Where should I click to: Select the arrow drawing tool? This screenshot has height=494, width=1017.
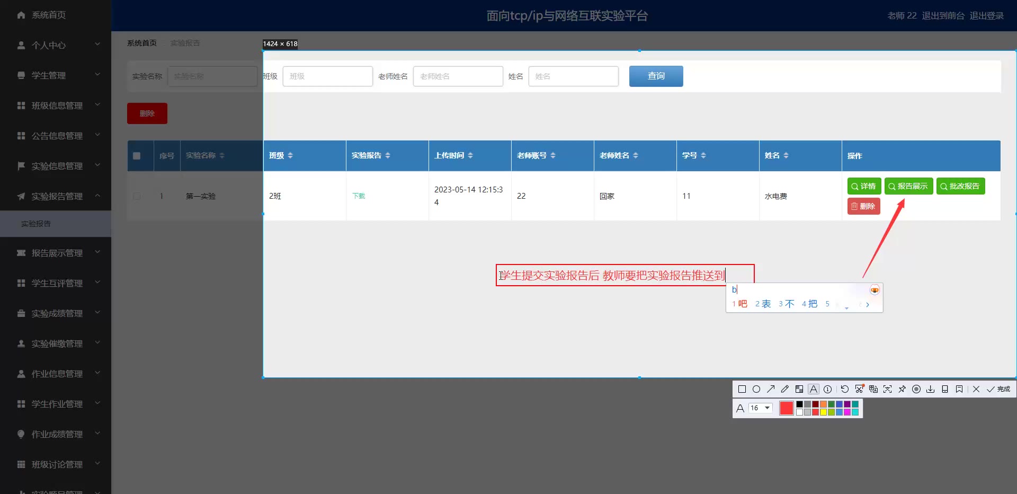771,389
